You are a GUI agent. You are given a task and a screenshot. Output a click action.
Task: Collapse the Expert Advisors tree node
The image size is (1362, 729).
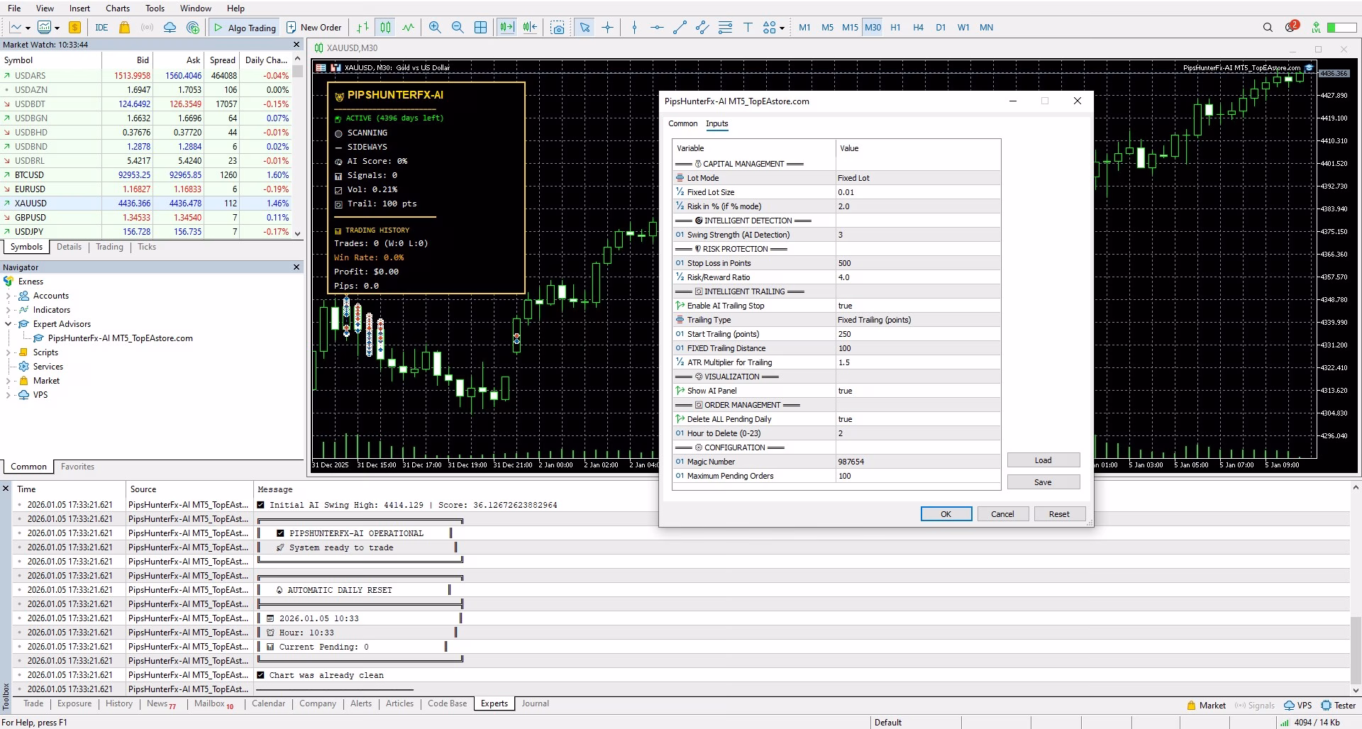pos(8,324)
